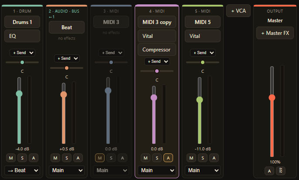Viewport: 299px width, 180px height.
Task: Toggle automation A on Beat bus
Action: coord(78,158)
